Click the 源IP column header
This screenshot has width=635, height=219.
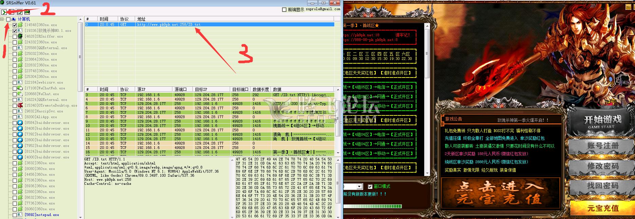pos(154,89)
